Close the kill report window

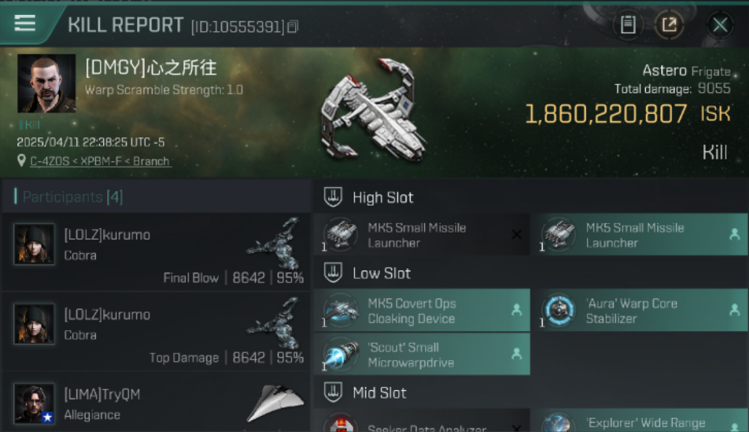click(x=720, y=25)
